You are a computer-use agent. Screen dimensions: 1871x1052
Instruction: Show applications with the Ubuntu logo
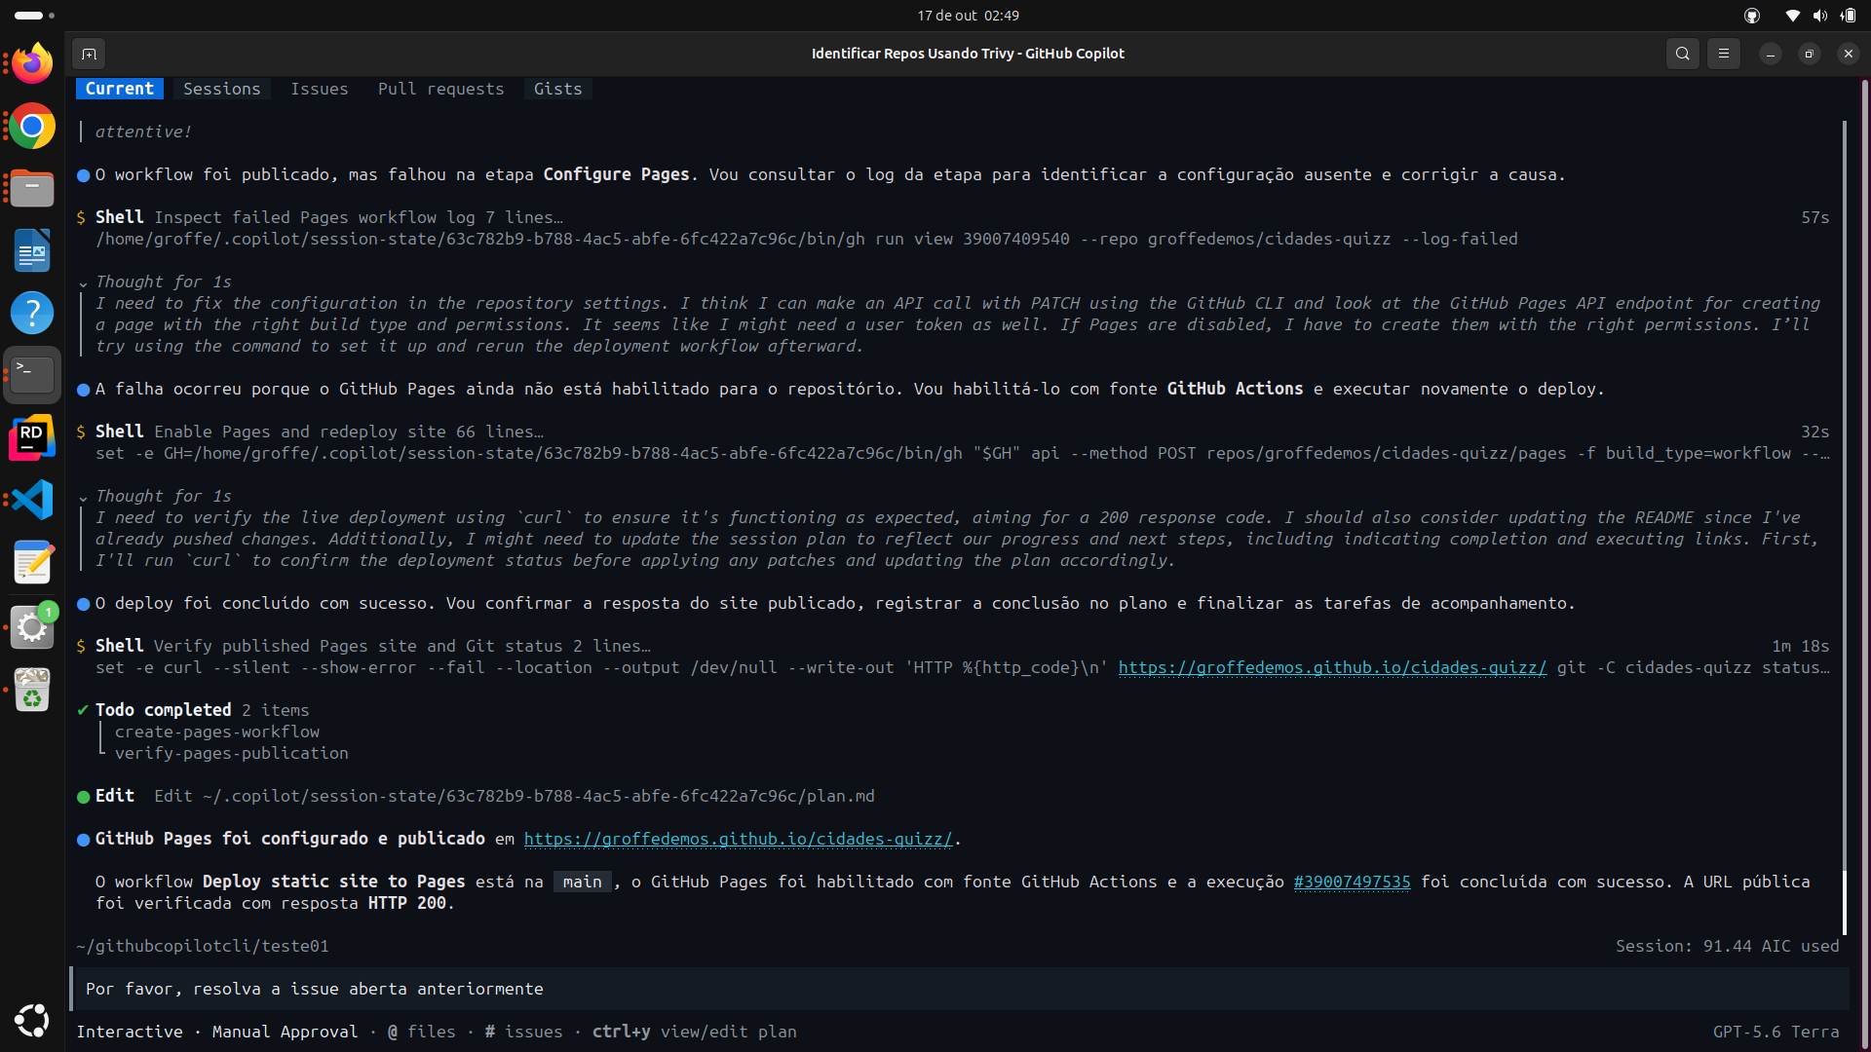click(32, 1020)
